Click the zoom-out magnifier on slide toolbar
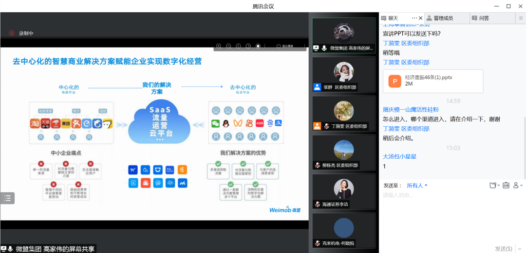The image size is (526, 253). 228,46
